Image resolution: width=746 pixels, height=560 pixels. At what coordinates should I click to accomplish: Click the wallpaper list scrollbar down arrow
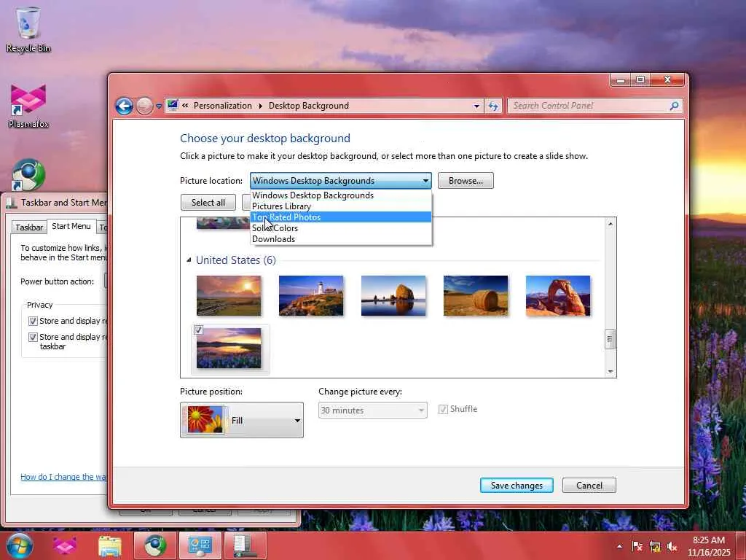[610, 371]
